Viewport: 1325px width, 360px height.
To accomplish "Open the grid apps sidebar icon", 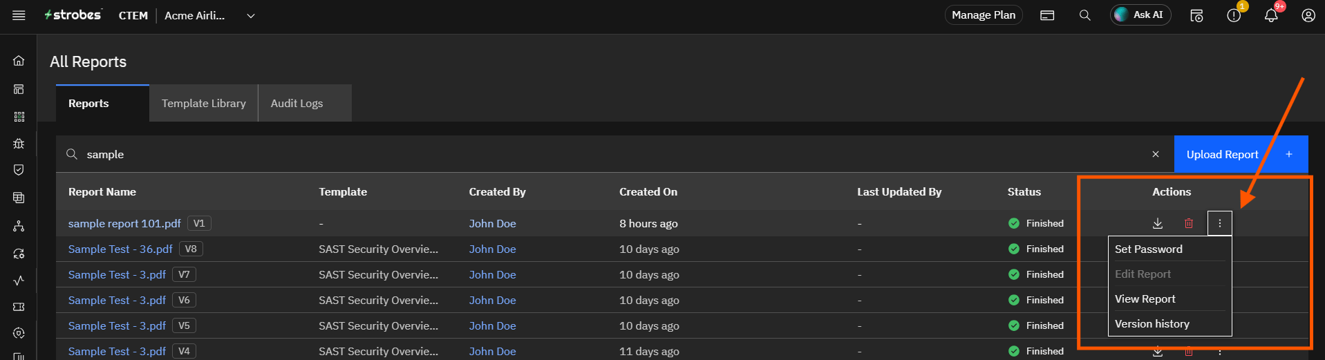I will [19, 117].
